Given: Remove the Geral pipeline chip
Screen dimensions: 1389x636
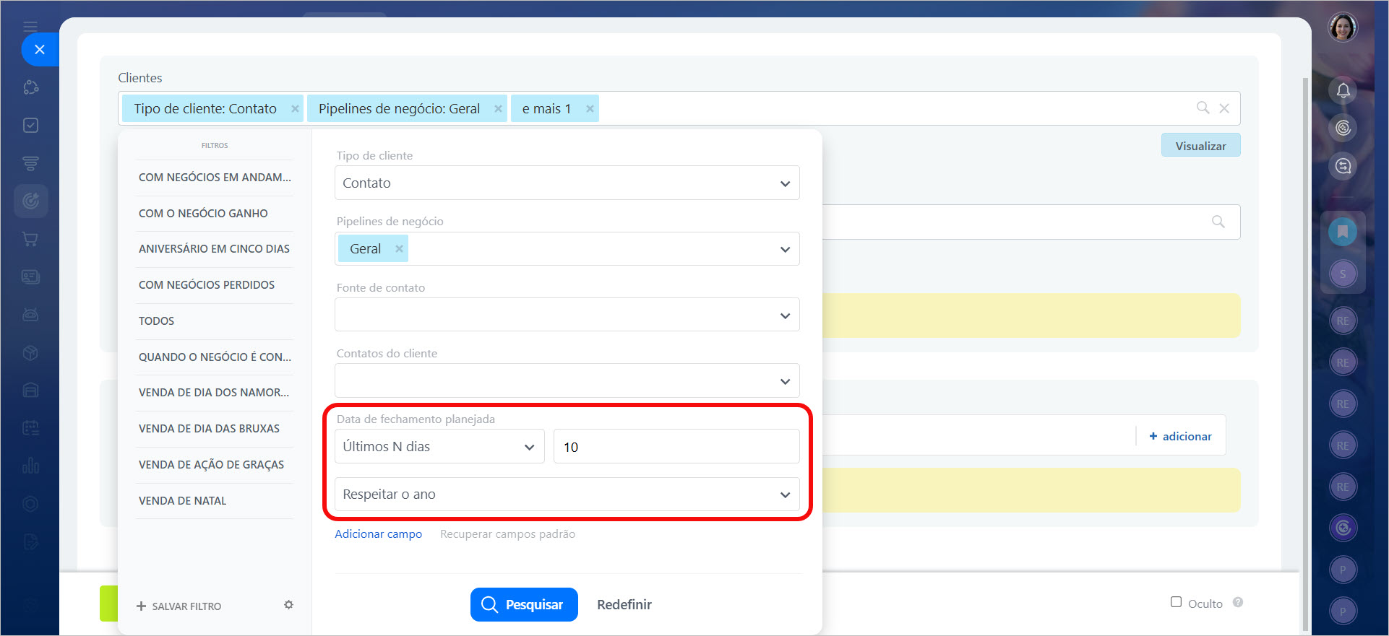Looking at the screenshot, I should click(399, 248).
